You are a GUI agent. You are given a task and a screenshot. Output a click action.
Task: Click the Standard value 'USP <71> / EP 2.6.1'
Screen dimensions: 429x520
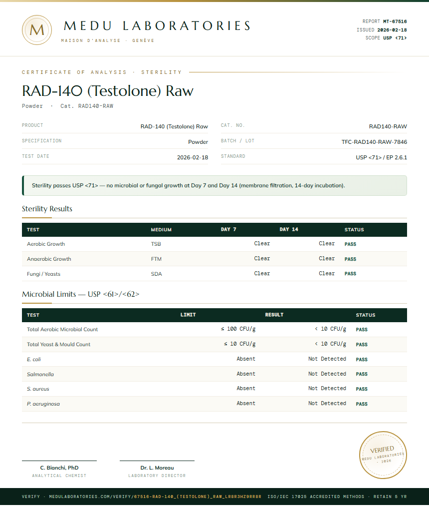pos(381,157)
